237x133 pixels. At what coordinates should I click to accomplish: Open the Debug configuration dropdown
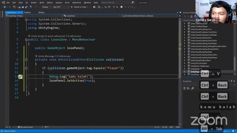tap(46, 7)
